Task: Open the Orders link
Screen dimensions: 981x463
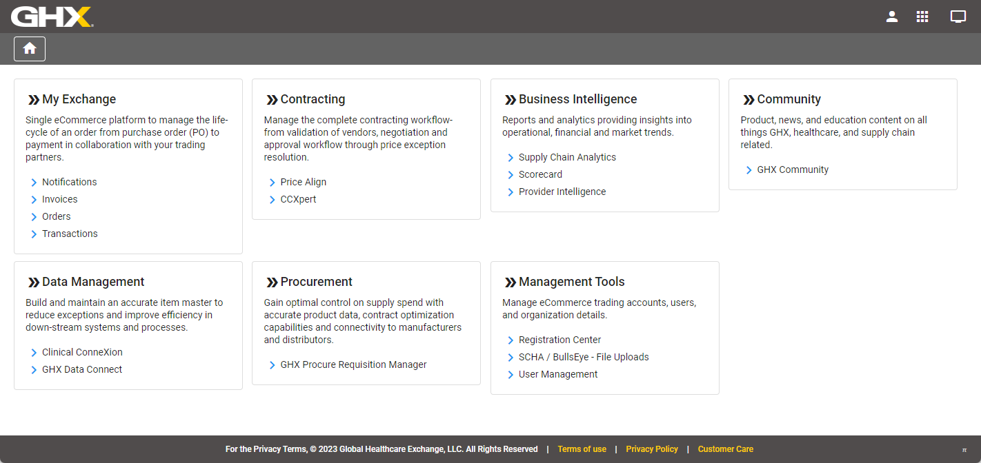Action: (x=56, y=216)
